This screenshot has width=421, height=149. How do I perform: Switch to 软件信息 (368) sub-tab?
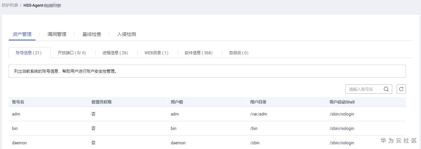point(199,53)
